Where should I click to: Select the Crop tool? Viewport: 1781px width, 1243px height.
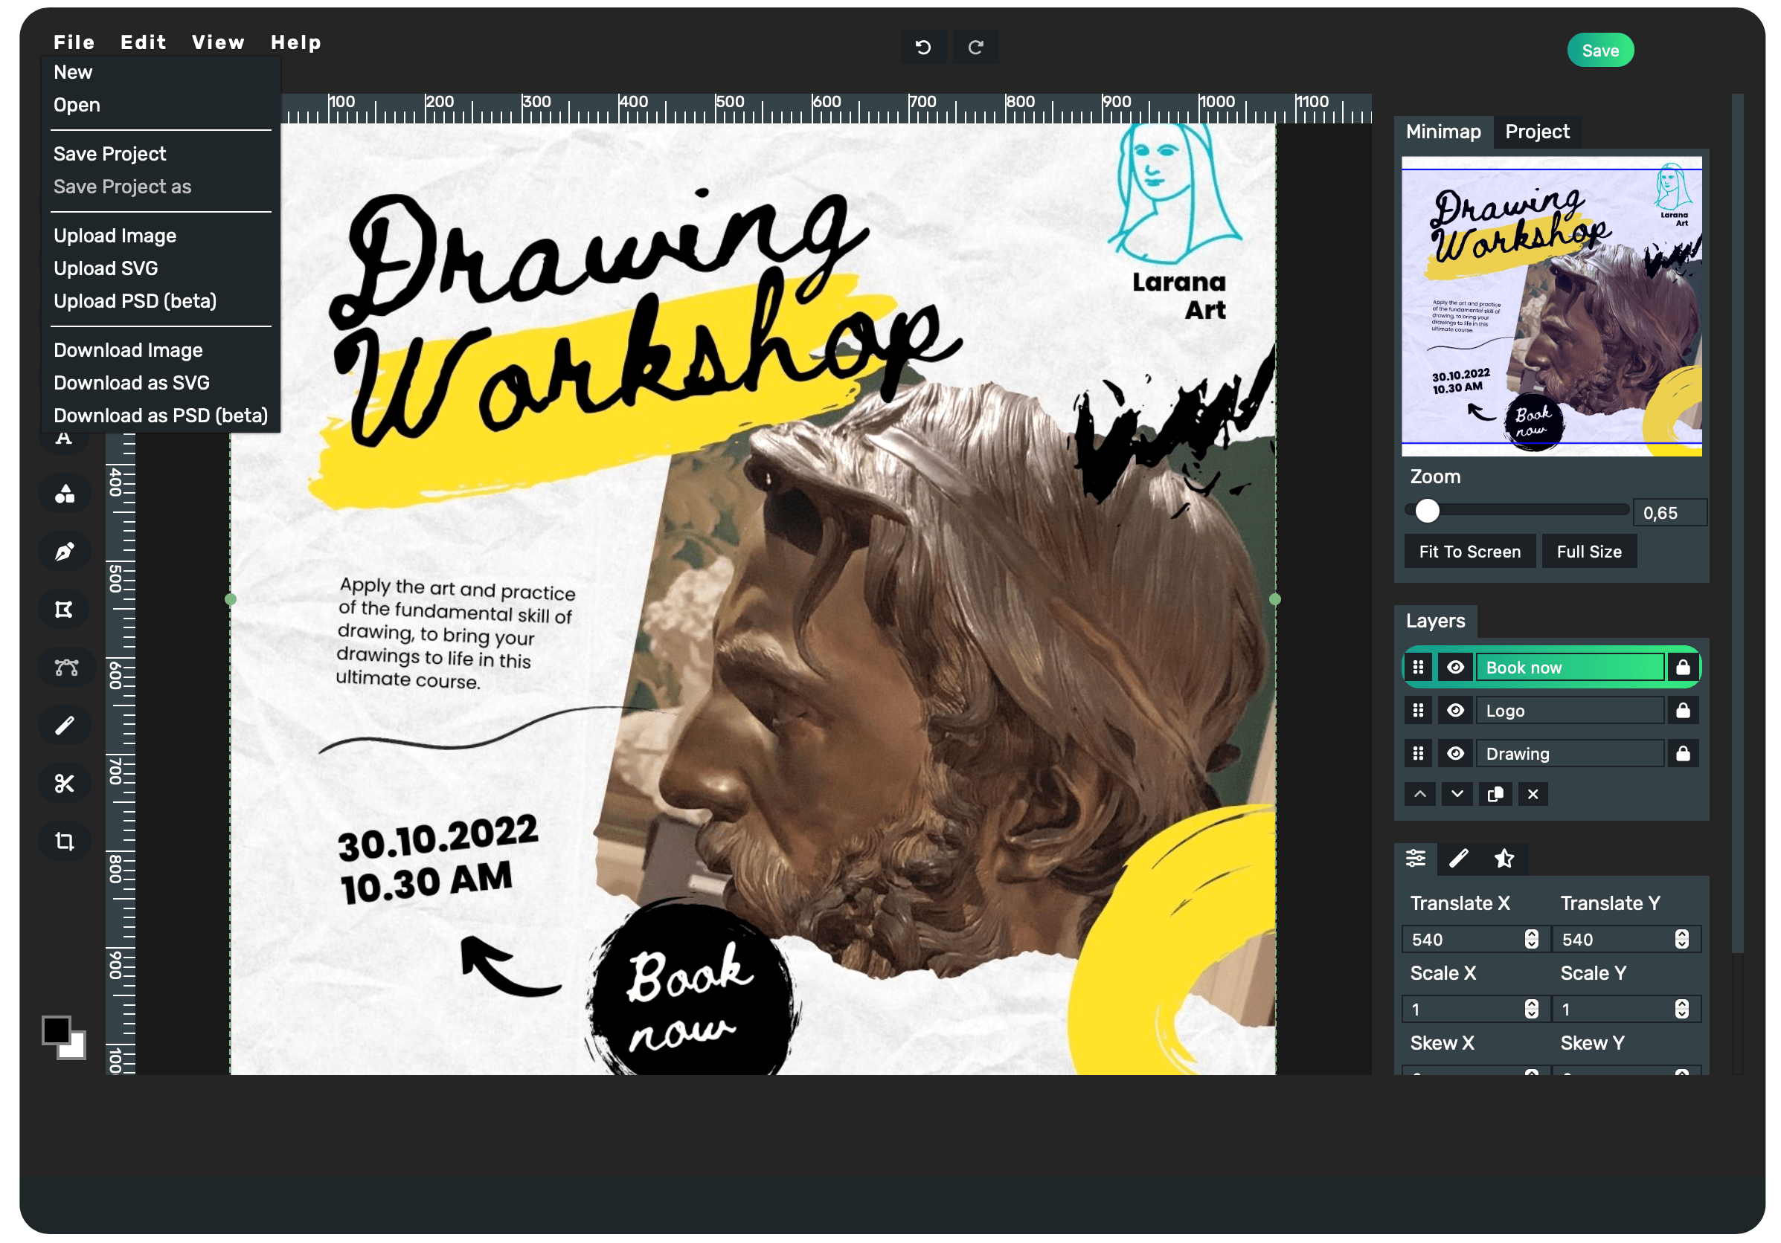pyautogui.click(x=65, y=842)
